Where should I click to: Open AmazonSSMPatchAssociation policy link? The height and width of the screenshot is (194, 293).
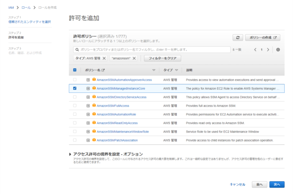[x=117, y=140]
